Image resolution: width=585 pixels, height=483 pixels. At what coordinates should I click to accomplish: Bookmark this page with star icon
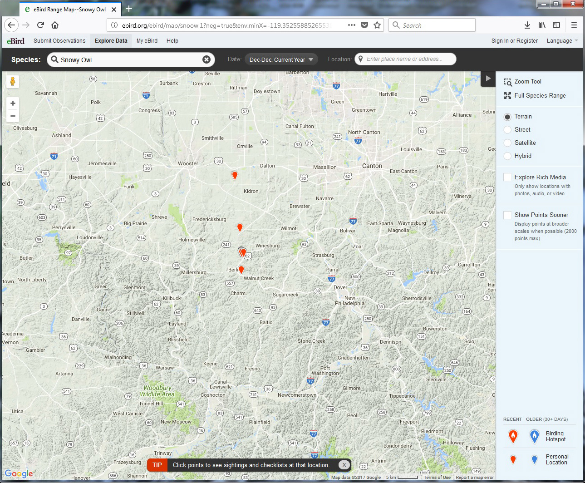pyautogui.click(x=377, y=25)
